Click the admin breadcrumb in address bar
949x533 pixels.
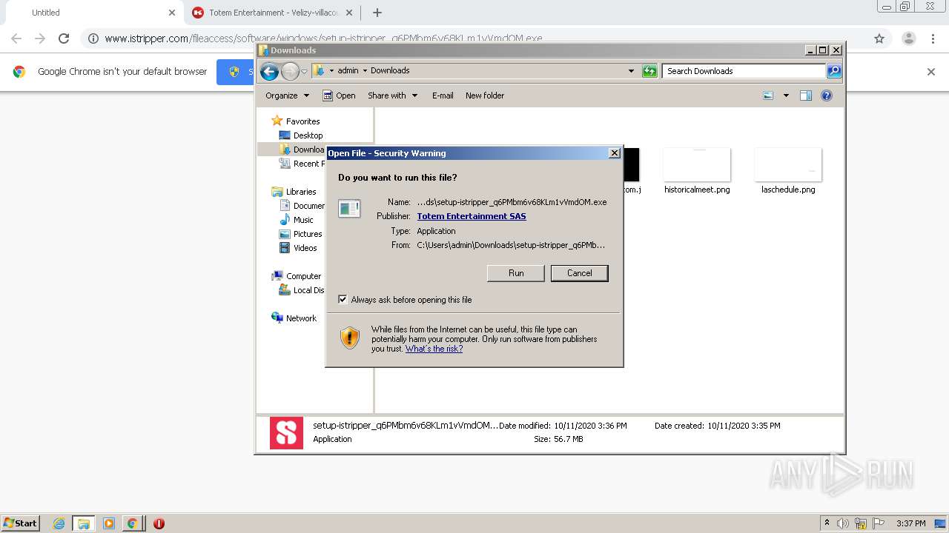pyautogui.click(x=348, y=71)
